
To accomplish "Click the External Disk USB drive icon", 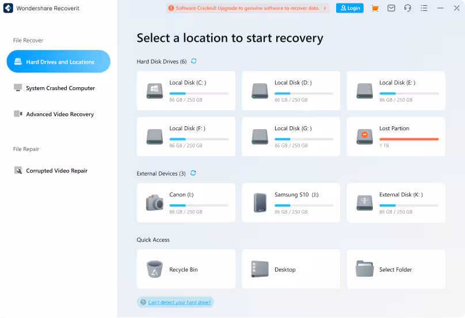I will tap(364, 203).
